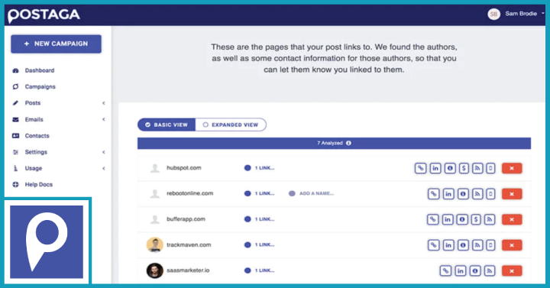Open link icon in trackmaven.com row

pos(434,245)
